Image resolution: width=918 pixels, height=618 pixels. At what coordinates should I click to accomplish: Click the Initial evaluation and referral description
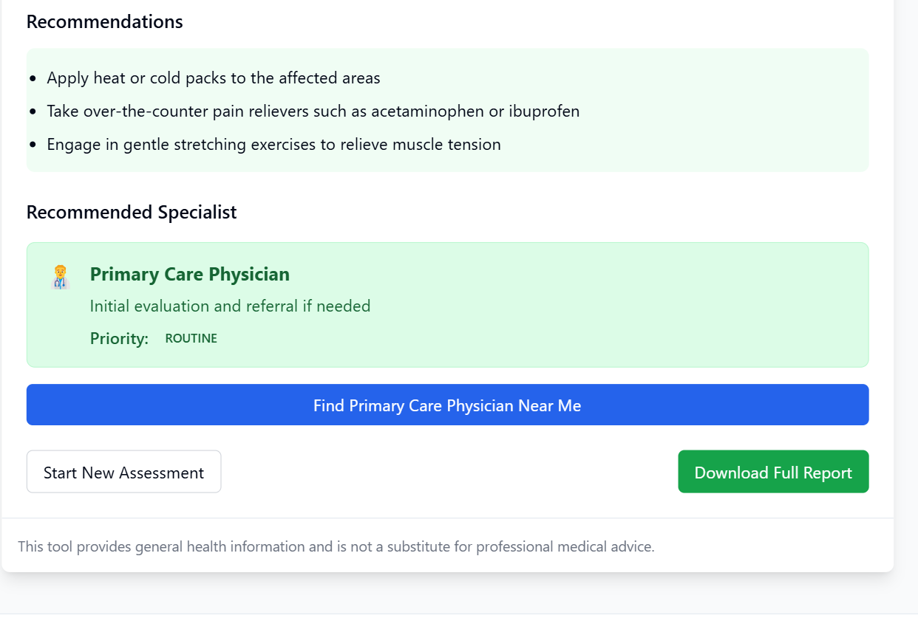tap(230, 306)
